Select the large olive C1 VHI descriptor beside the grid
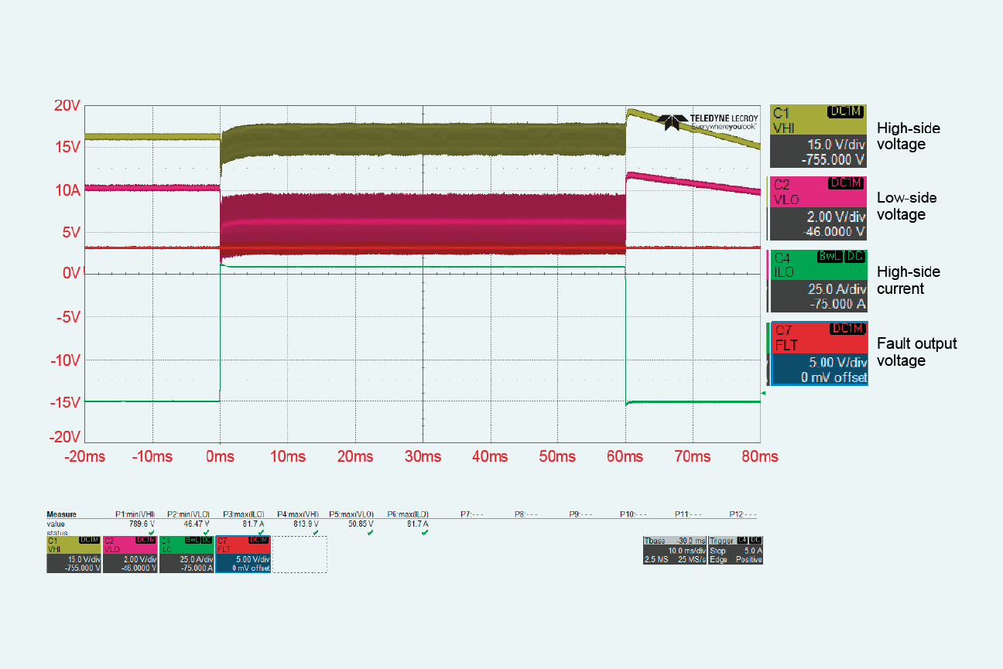 [x=818, y=136]
